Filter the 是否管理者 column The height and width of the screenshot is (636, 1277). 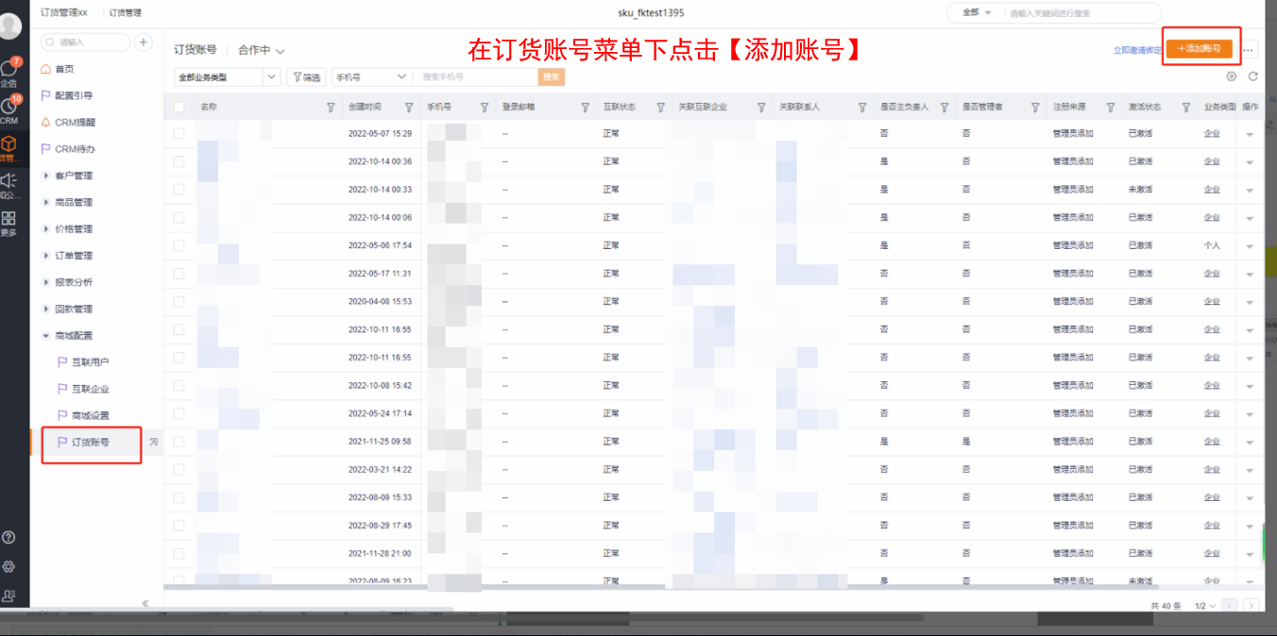click(x=1034, y=107)
